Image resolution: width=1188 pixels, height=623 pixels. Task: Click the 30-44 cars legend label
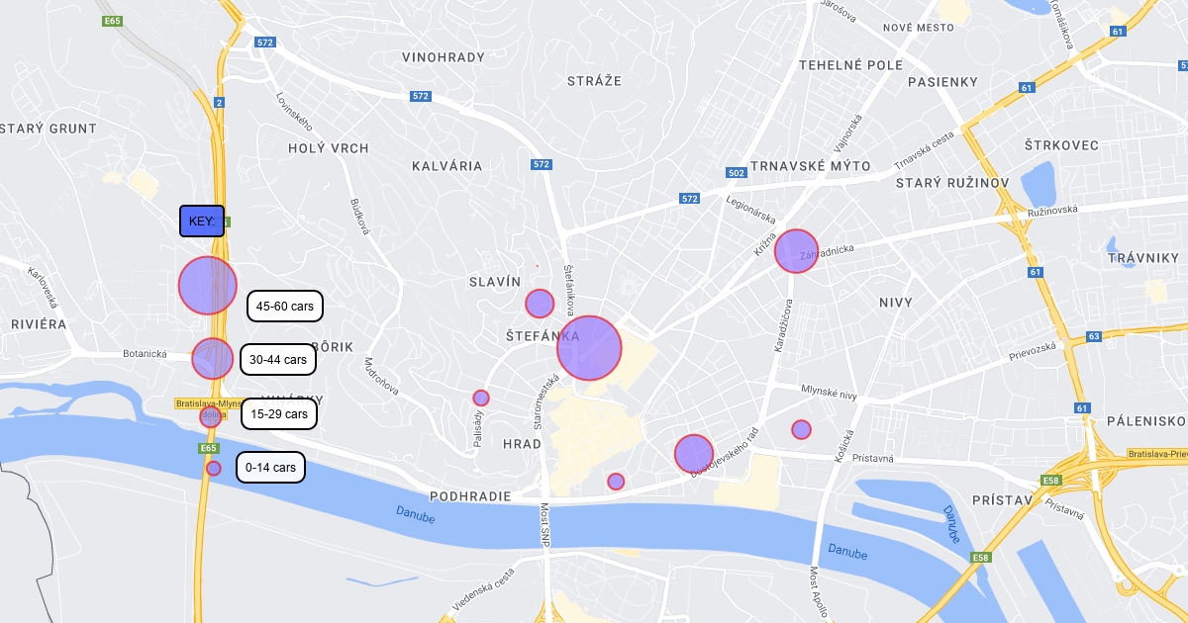click(x=278, y=360)
